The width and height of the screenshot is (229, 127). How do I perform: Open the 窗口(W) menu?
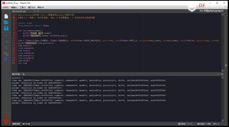[32, 8]
